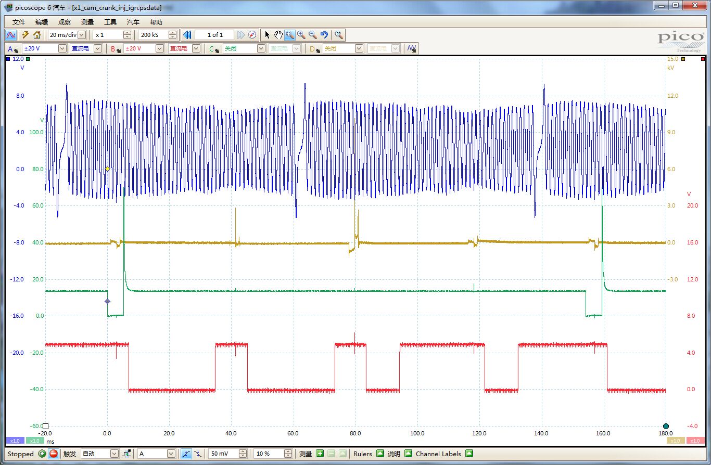Screen dimensions: 711x465
Task: Show Channel Labels green arrow button
Action: click(x=469, y=454)
